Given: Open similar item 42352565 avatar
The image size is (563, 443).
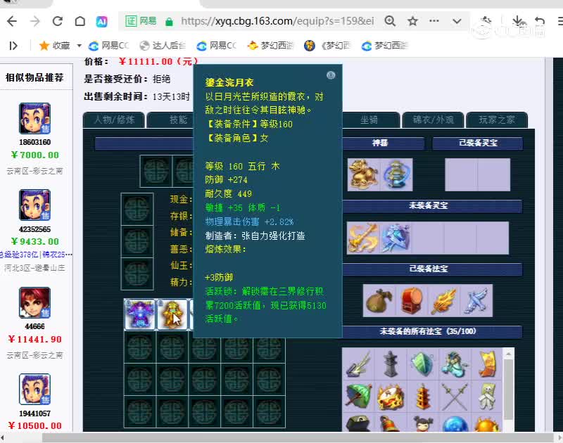Looking at the screenshot, I should coord(34,205).
